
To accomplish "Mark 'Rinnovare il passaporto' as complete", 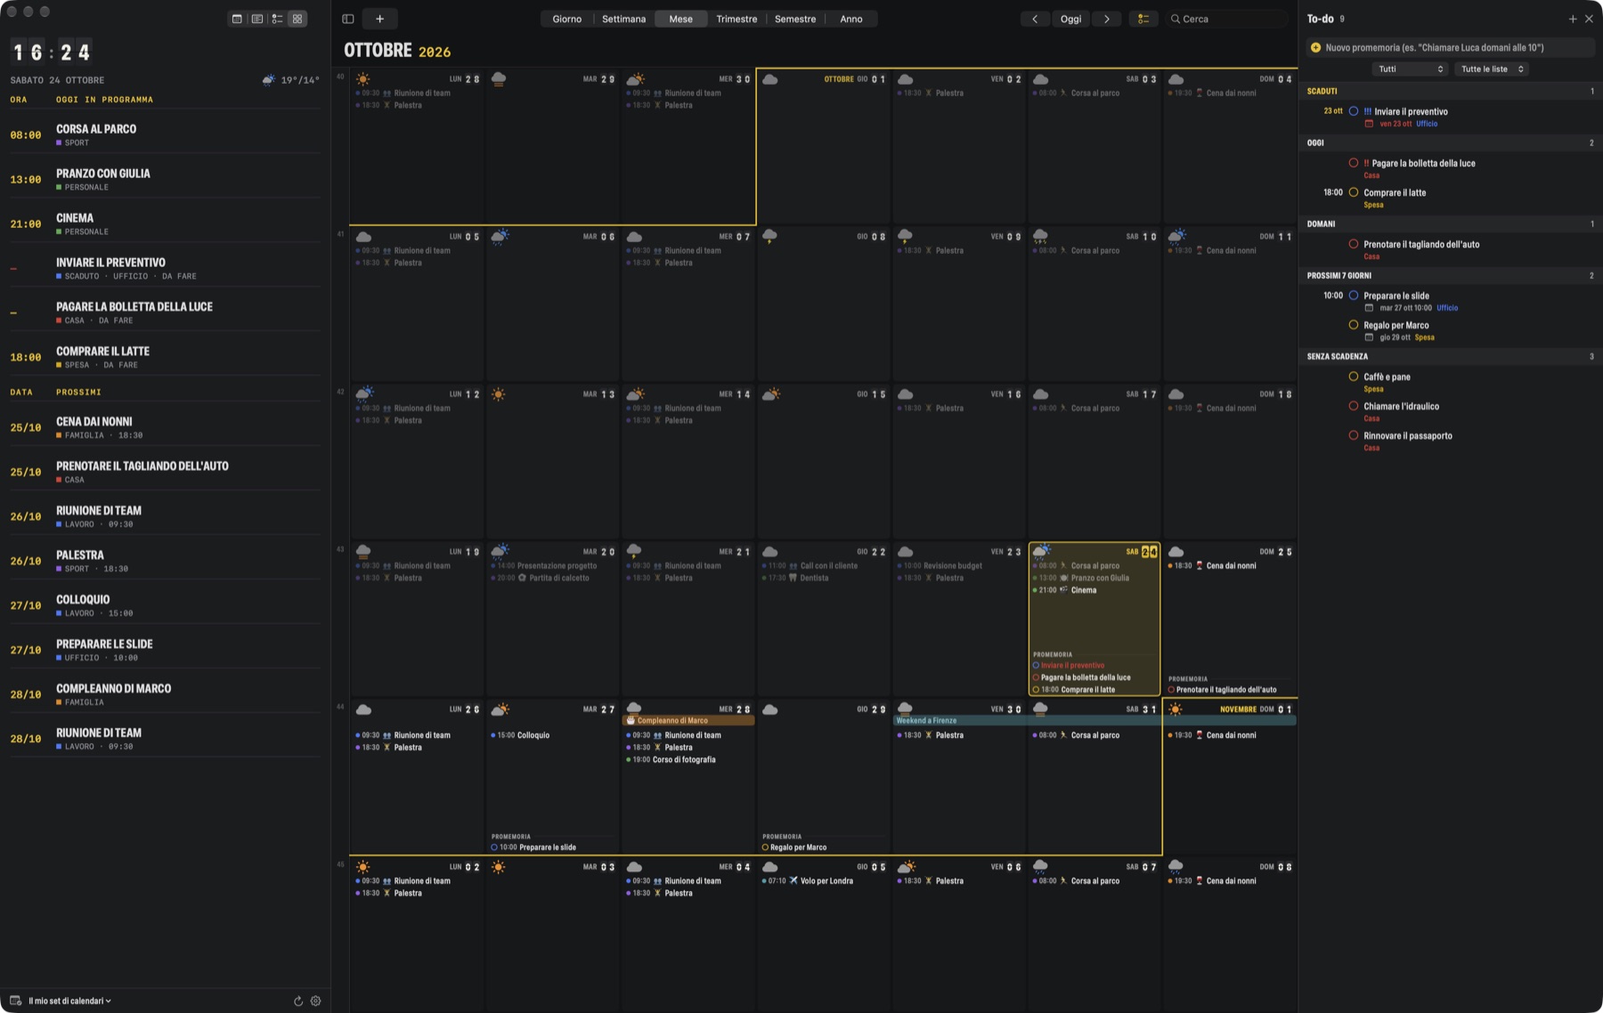I will tap(1354, 435).
